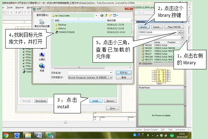Click the Move Down button
The height and width of the screenshot is (139, 208).
pyautogui.click(x=41, y=101)
